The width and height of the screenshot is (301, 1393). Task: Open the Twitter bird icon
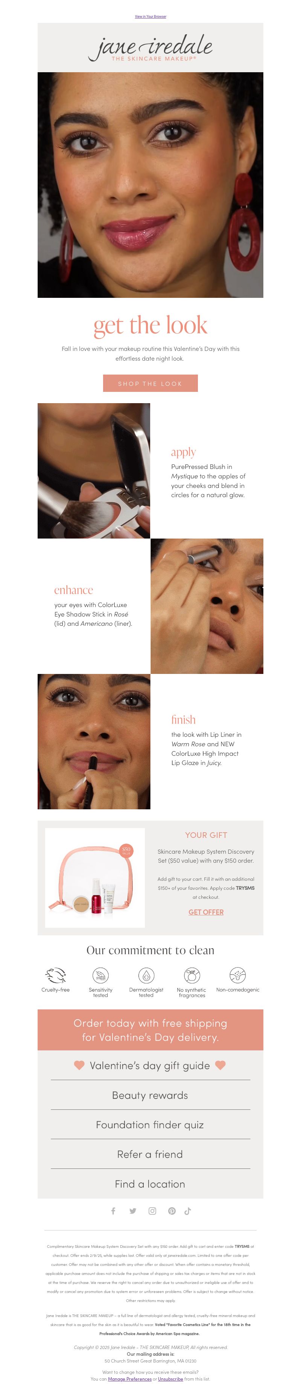click(133, 1211)
